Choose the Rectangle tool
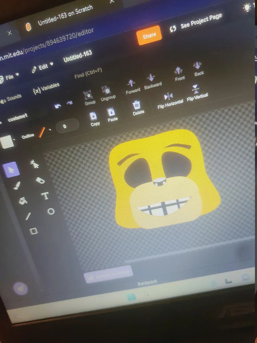Image resolution: width=257 pixels, height=343 pixels. [x=34, y=231]
